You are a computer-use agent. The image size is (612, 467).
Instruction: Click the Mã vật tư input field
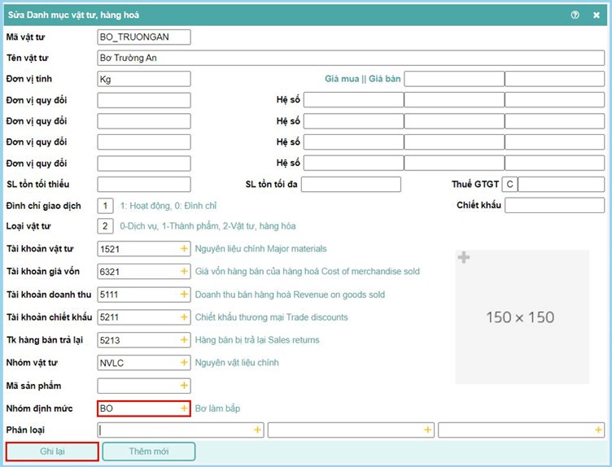tap(143, 37)
